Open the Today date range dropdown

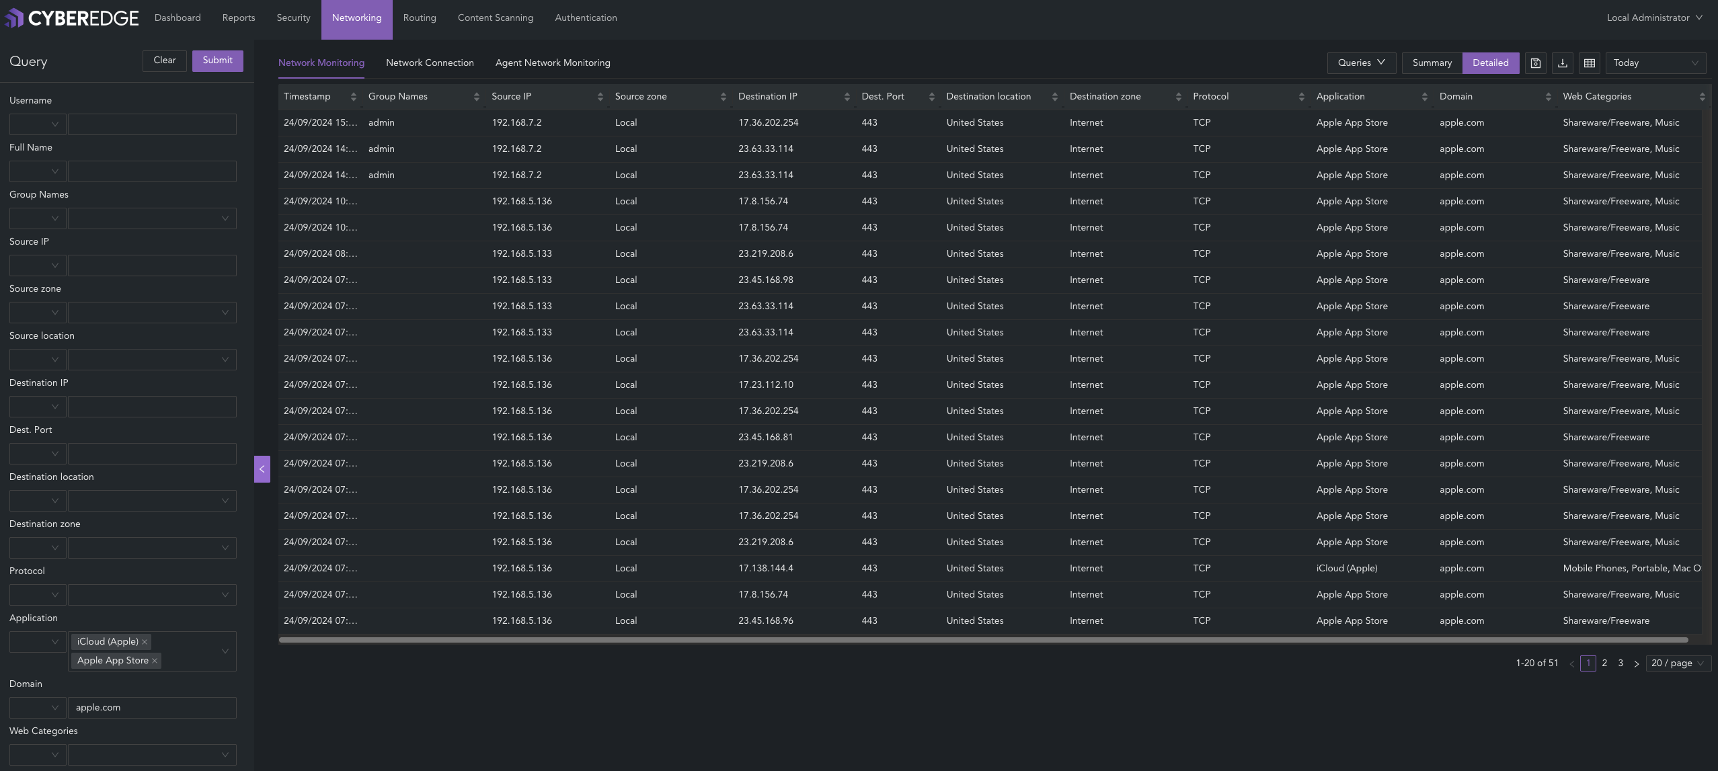1655,63
